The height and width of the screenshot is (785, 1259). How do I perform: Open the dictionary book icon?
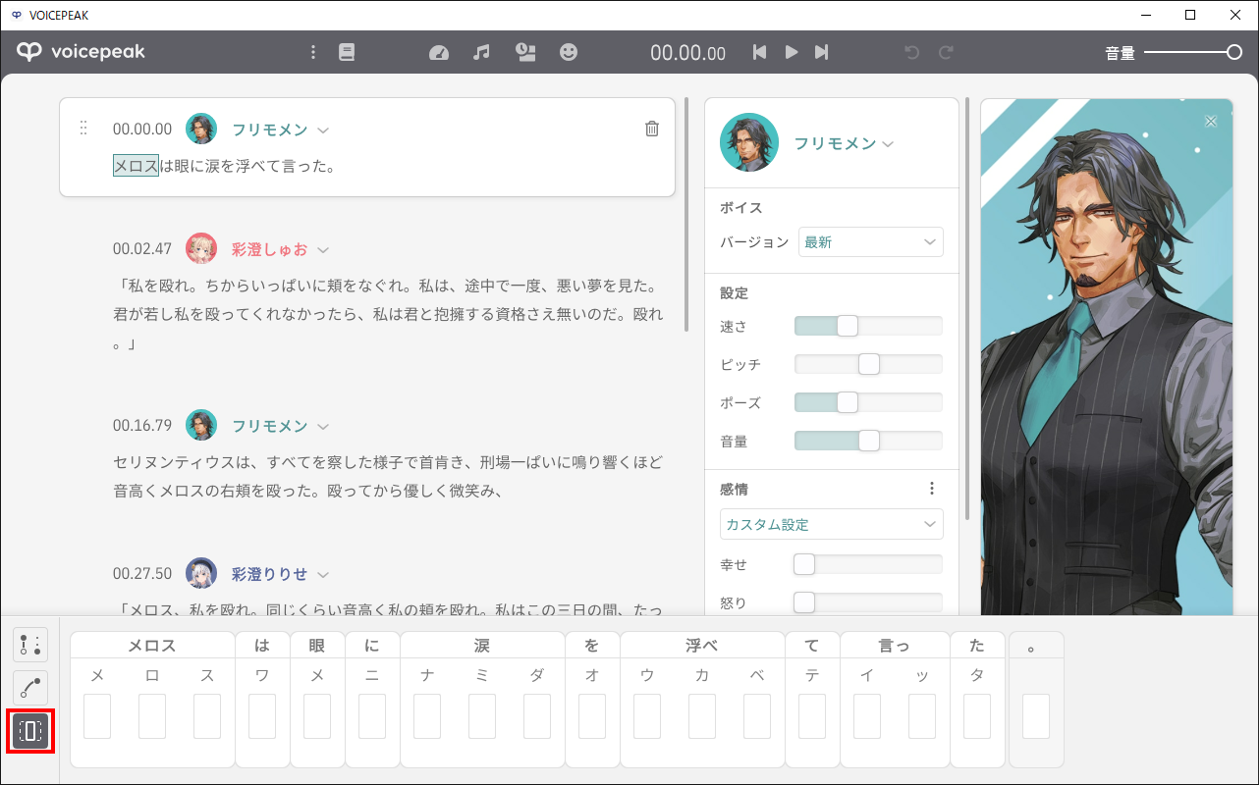coord(347,52)
